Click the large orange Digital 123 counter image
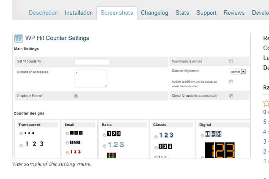The image size is (269, 179). click(220, 150)
